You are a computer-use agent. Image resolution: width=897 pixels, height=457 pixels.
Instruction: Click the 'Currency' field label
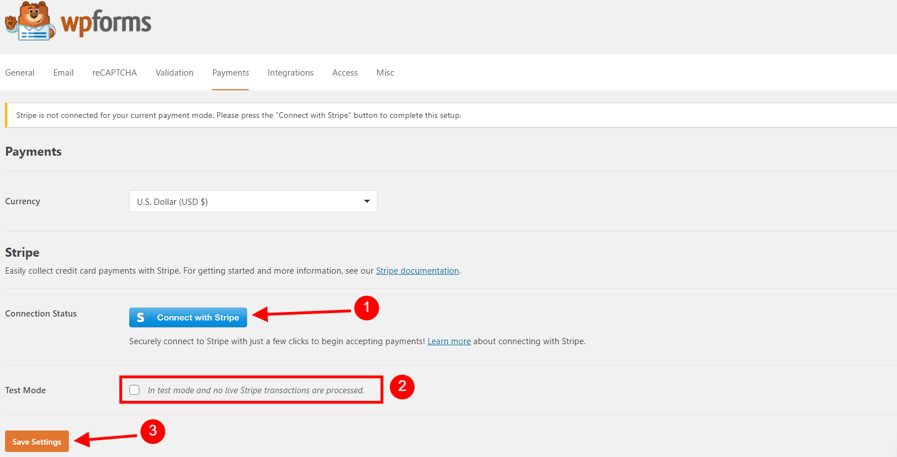pos(23,201)
